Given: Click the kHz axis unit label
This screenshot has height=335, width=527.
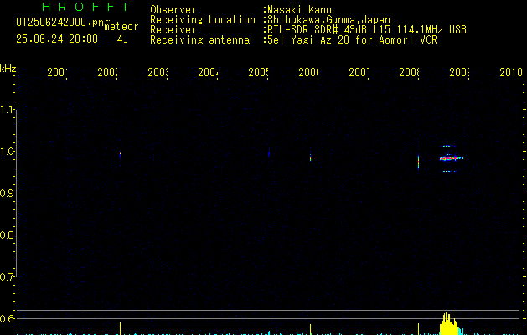Looking at the screenshot, I should coord(8,70).
